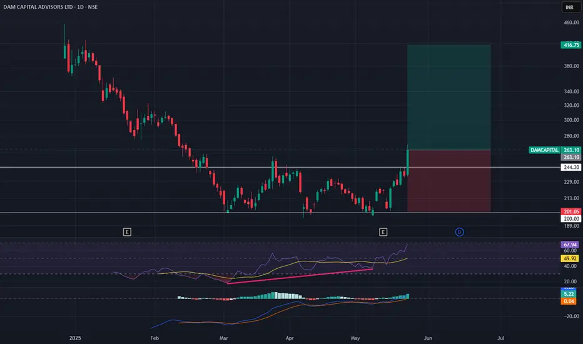Click the green 263.10 last price label
This screenshot has width=583, height=344.
[570, 150]
